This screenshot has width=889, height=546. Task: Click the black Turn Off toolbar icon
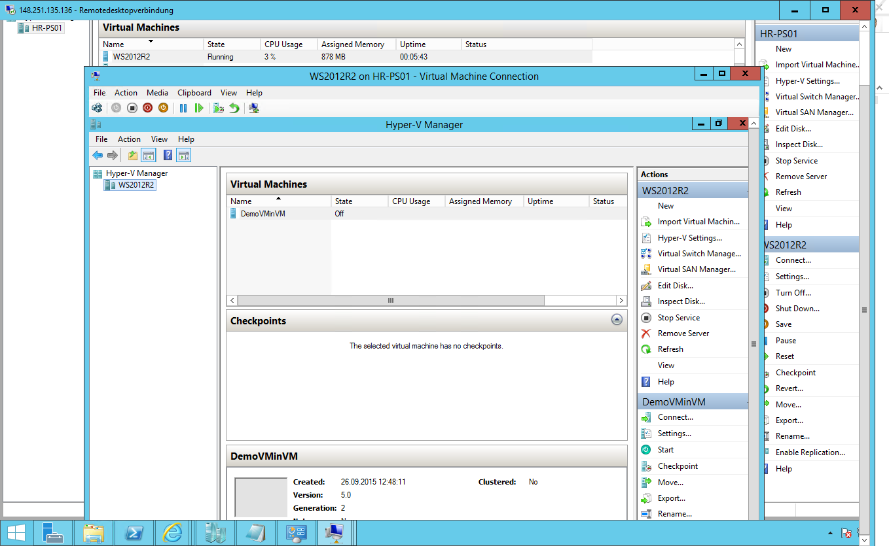(x=132, y=108)
